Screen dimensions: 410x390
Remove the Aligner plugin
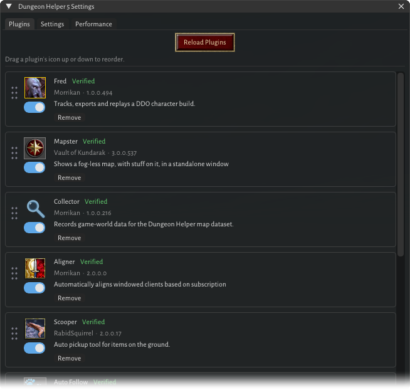pyautogui.click(x=70, y=298)
